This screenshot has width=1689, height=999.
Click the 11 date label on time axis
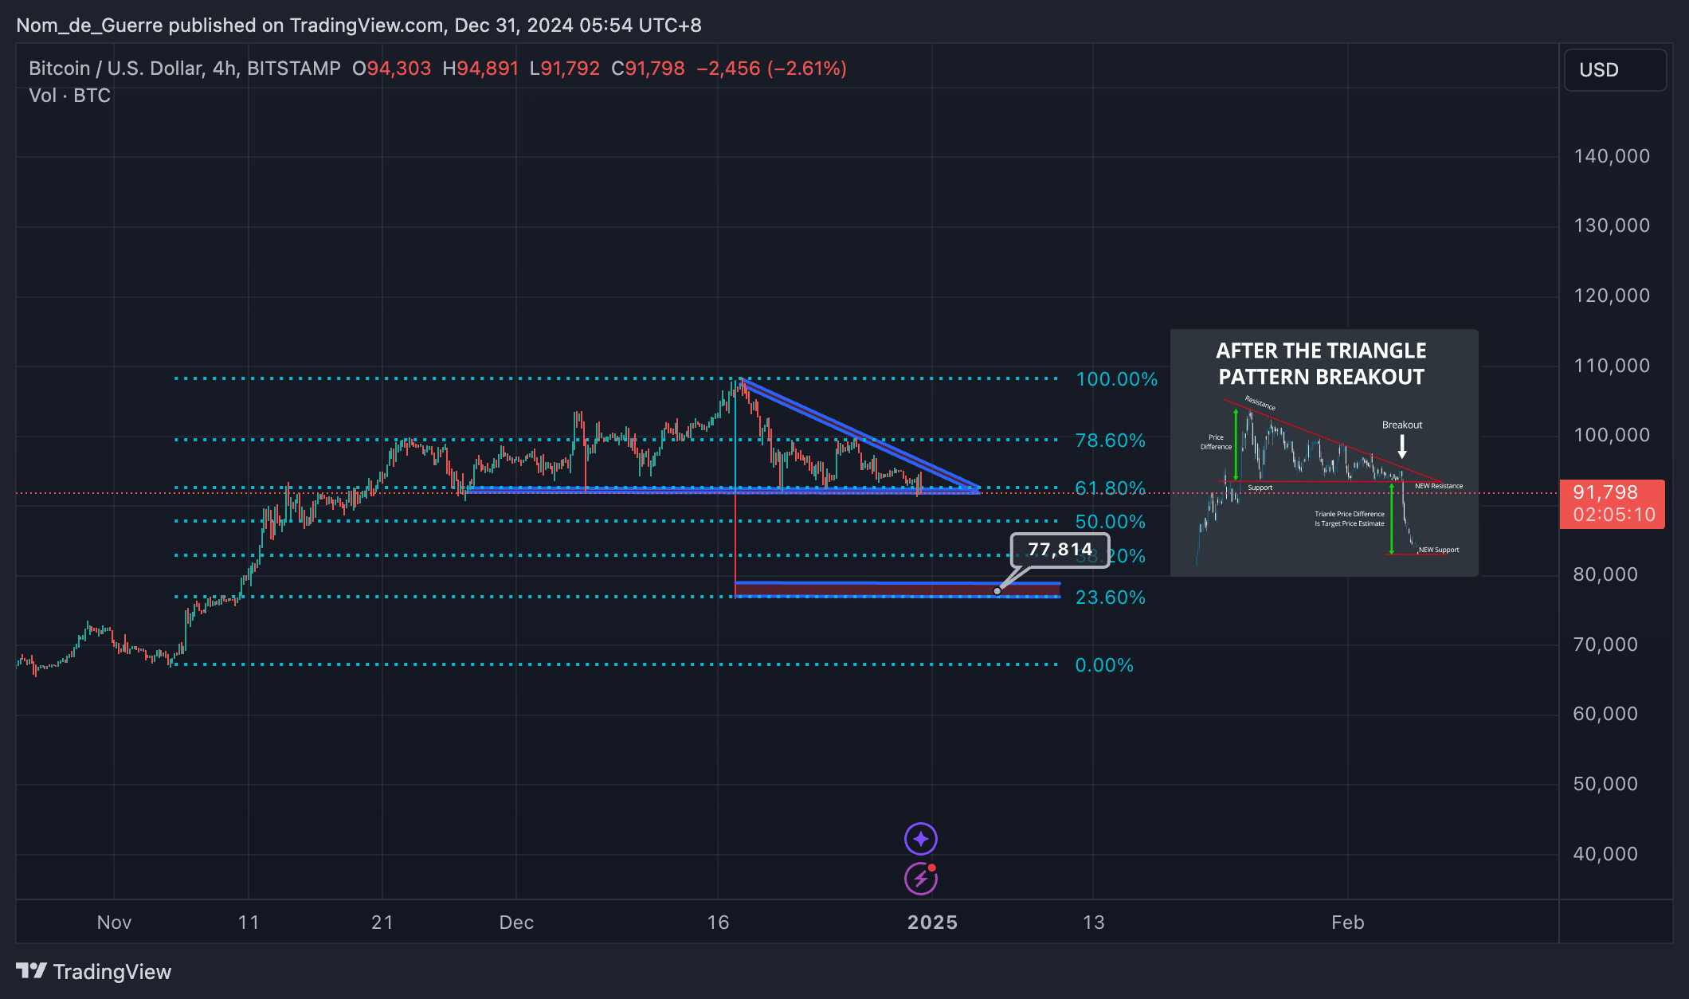[x=249, y=923]
